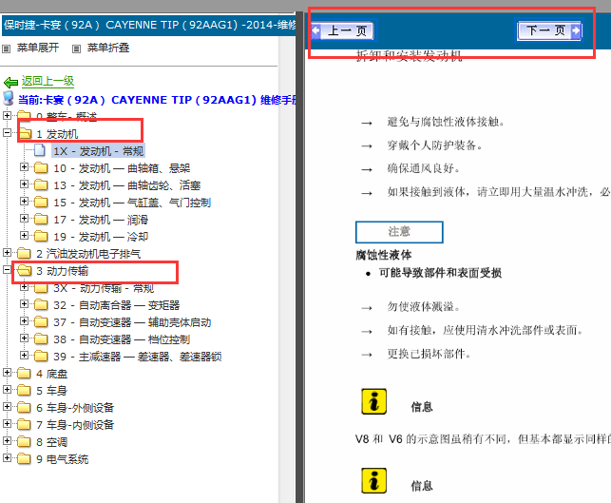Viewport: 611px width, 503px height.
Task: Click folder icon of 19 - 发动机 冷却
Action: 41,237
